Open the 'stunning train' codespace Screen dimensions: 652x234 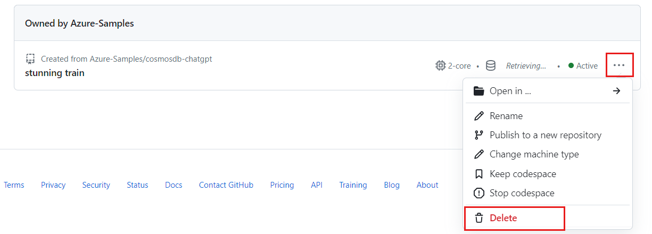click(x=55, y=73)
